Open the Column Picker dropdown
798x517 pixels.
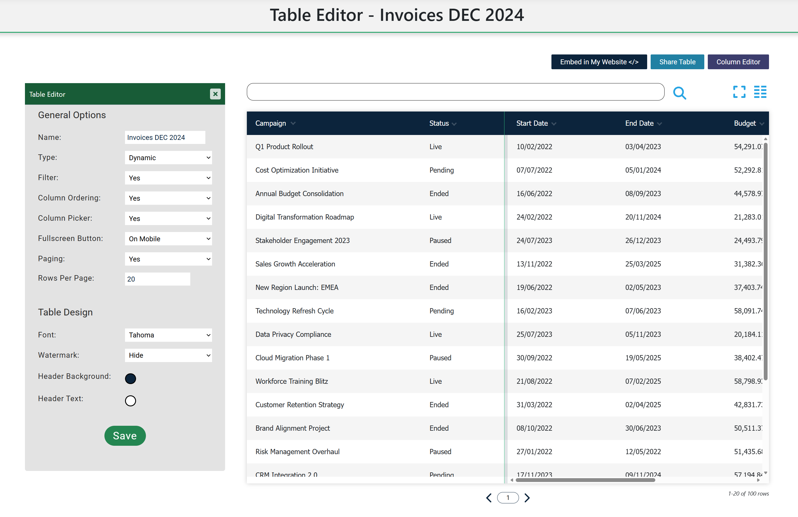pos(168,218)
